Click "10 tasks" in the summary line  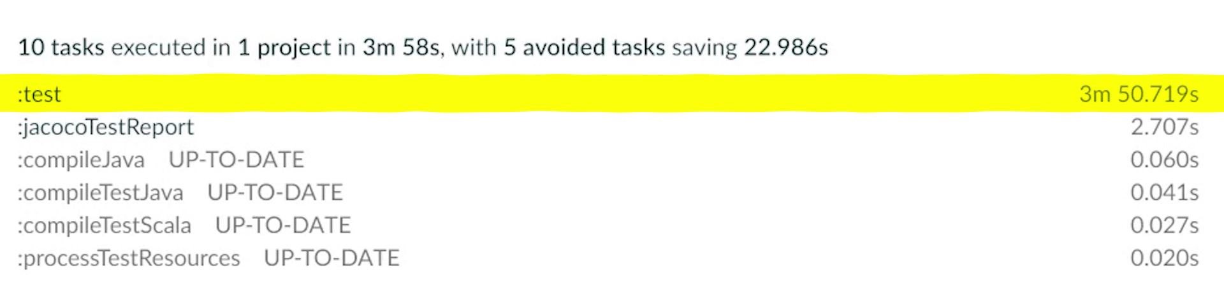coord(61,48)
